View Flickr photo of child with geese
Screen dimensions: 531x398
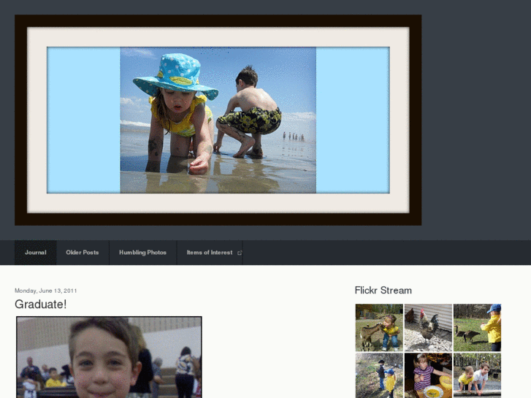pos(477,328)
